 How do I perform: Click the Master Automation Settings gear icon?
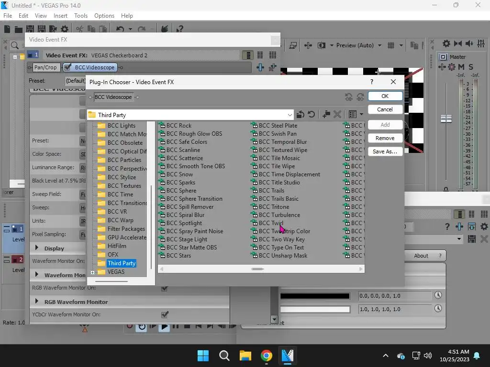[452, 67]
